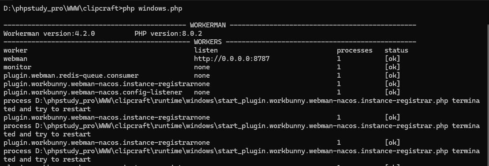Open the http://0.0.0.0:8787 listen address
489x166 pixels.
pos(232,59)
